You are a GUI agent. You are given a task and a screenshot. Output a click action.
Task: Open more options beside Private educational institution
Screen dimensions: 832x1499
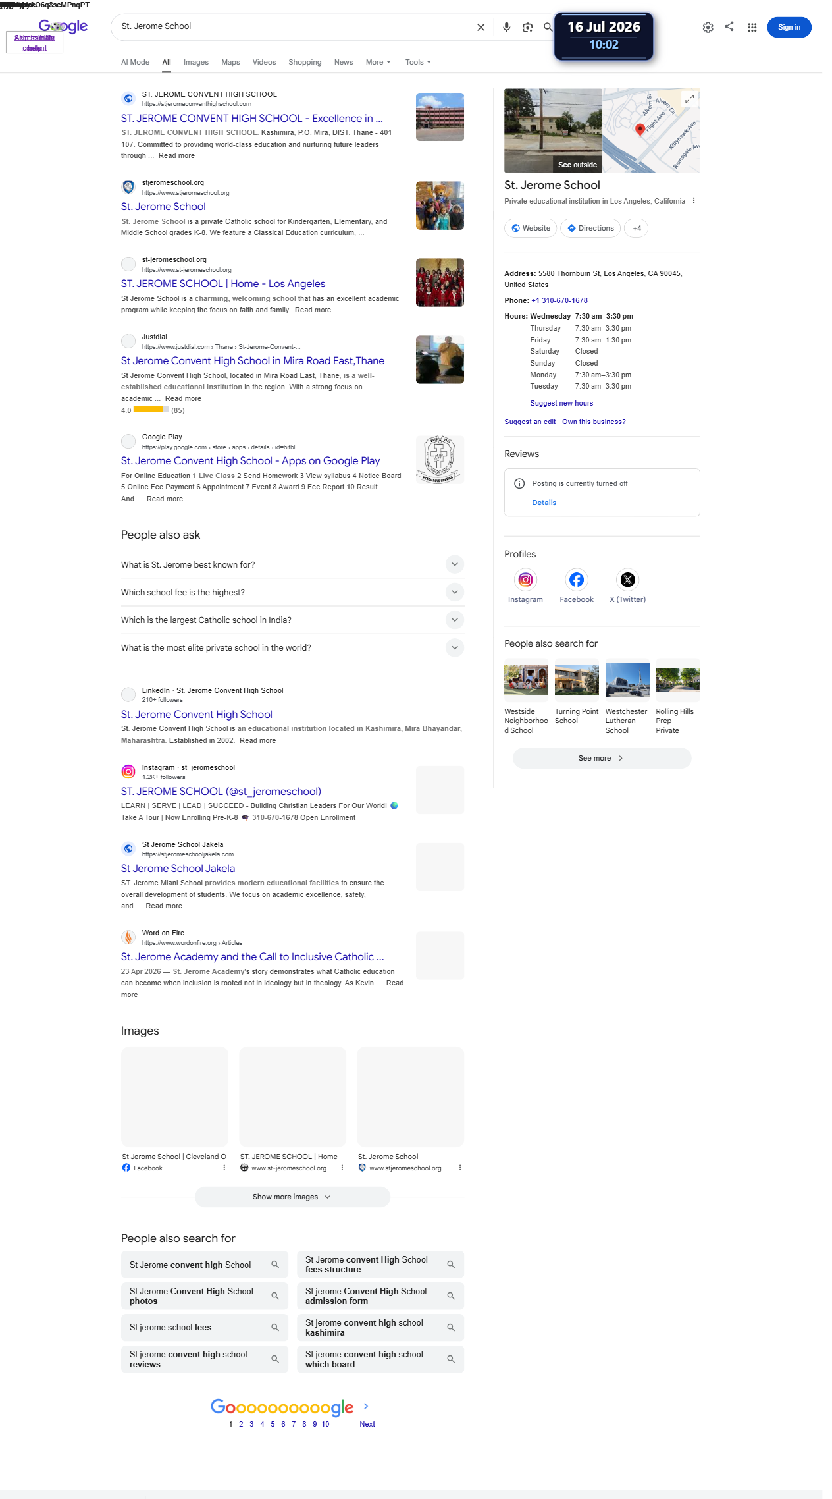694,201
